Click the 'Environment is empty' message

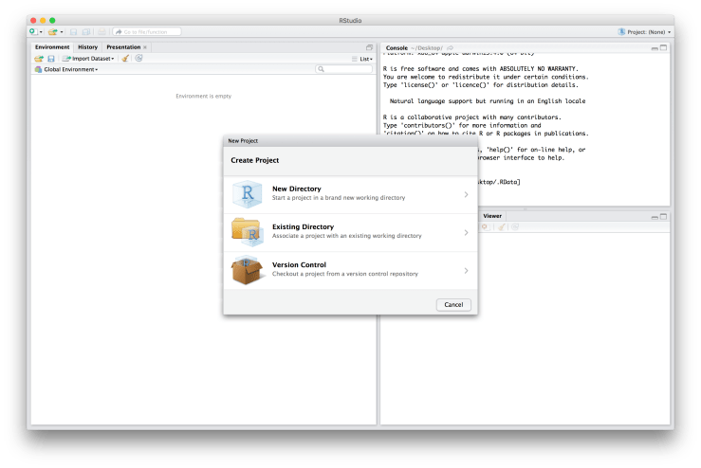point(203,96)
